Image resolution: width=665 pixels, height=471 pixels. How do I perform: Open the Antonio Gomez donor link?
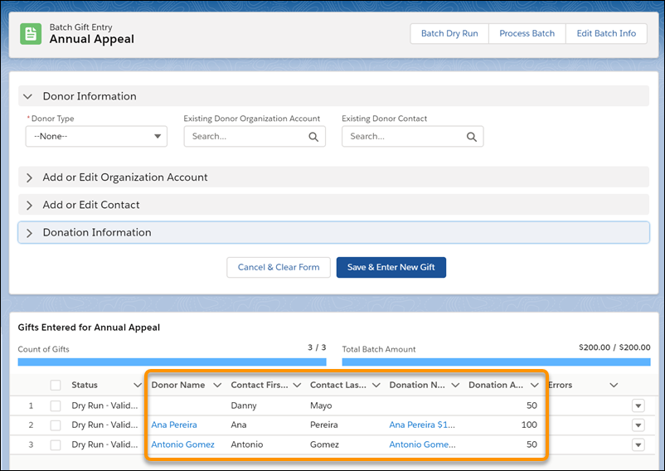[182, 444]
